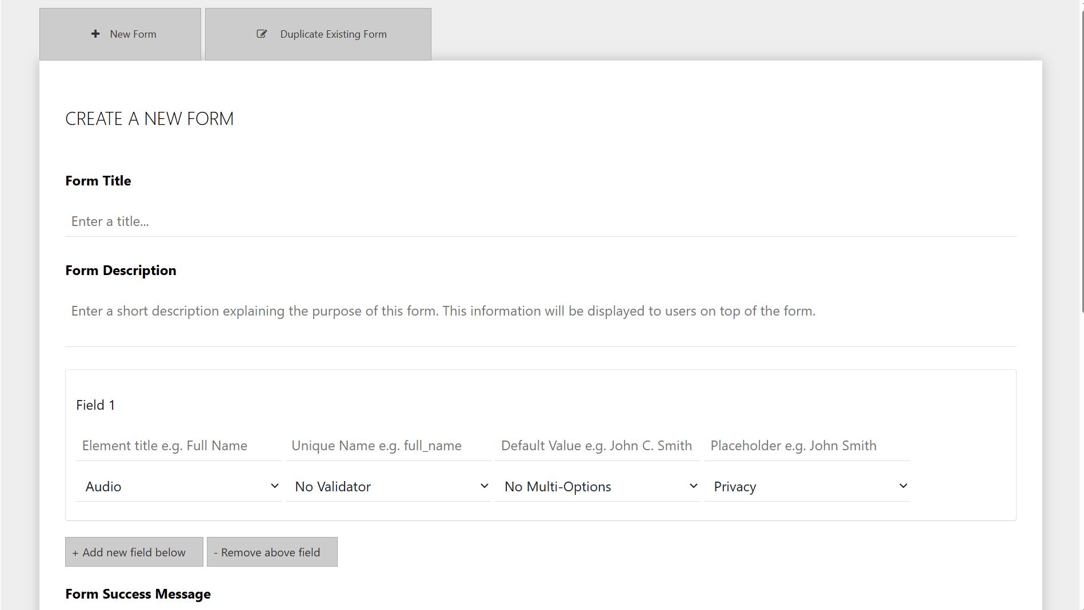This screenshot has width=1084, height=610.
Task: Click the edit icon on Duplicate Existing Form
Action: [262, 34]
